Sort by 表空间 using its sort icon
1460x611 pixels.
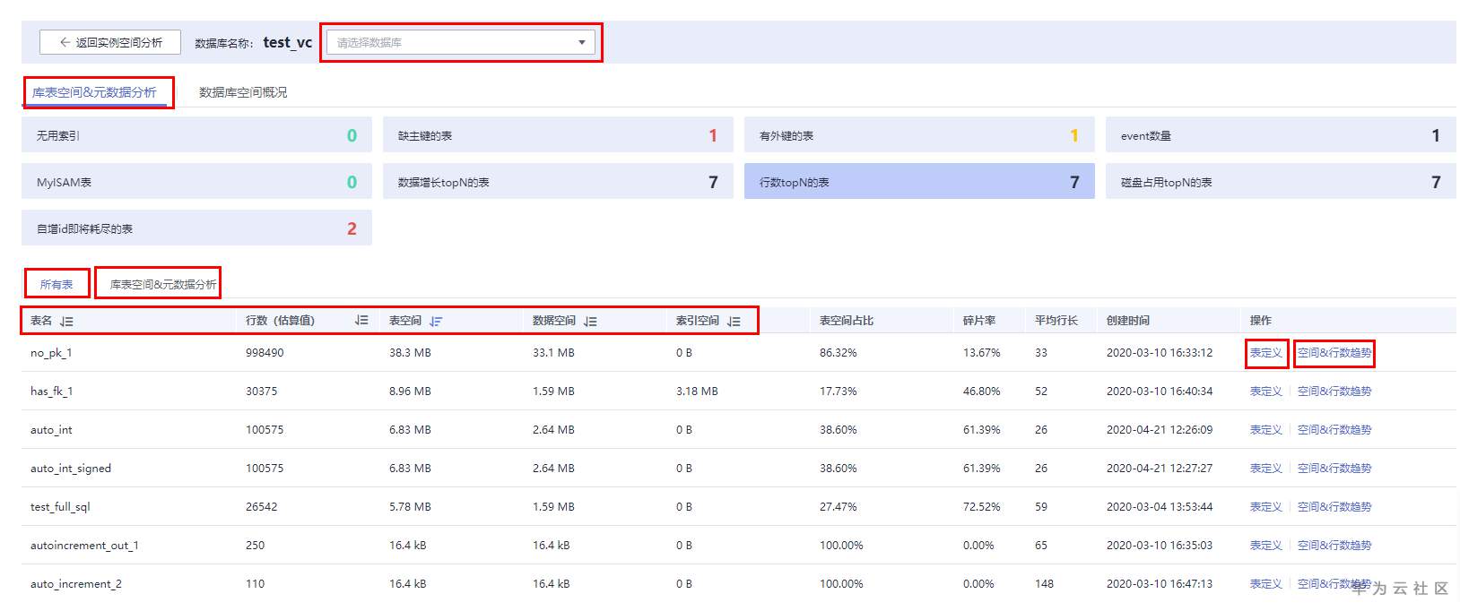point(436,321)
